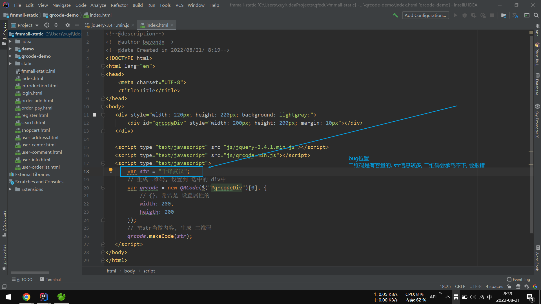This screenshot has height=304, width=541.
Task: Click the Add Configuration button
Action: (x=425, y=15)
